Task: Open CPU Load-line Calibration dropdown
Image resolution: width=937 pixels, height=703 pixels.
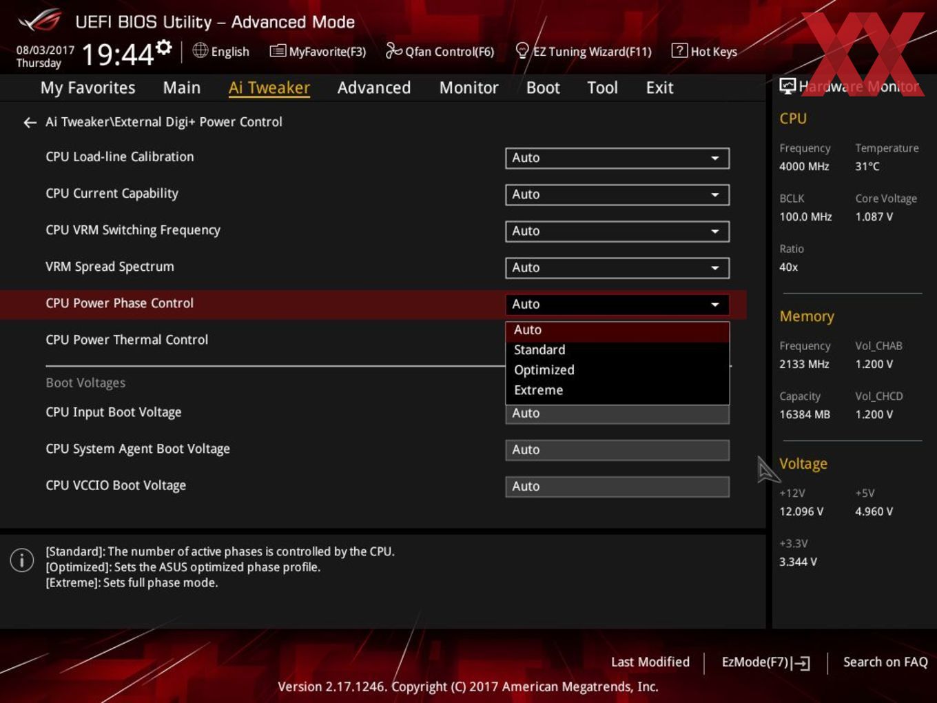Action: pos(617,158)
